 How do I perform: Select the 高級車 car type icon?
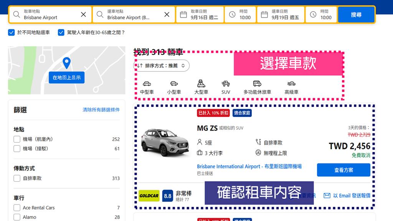pos(292,84)
